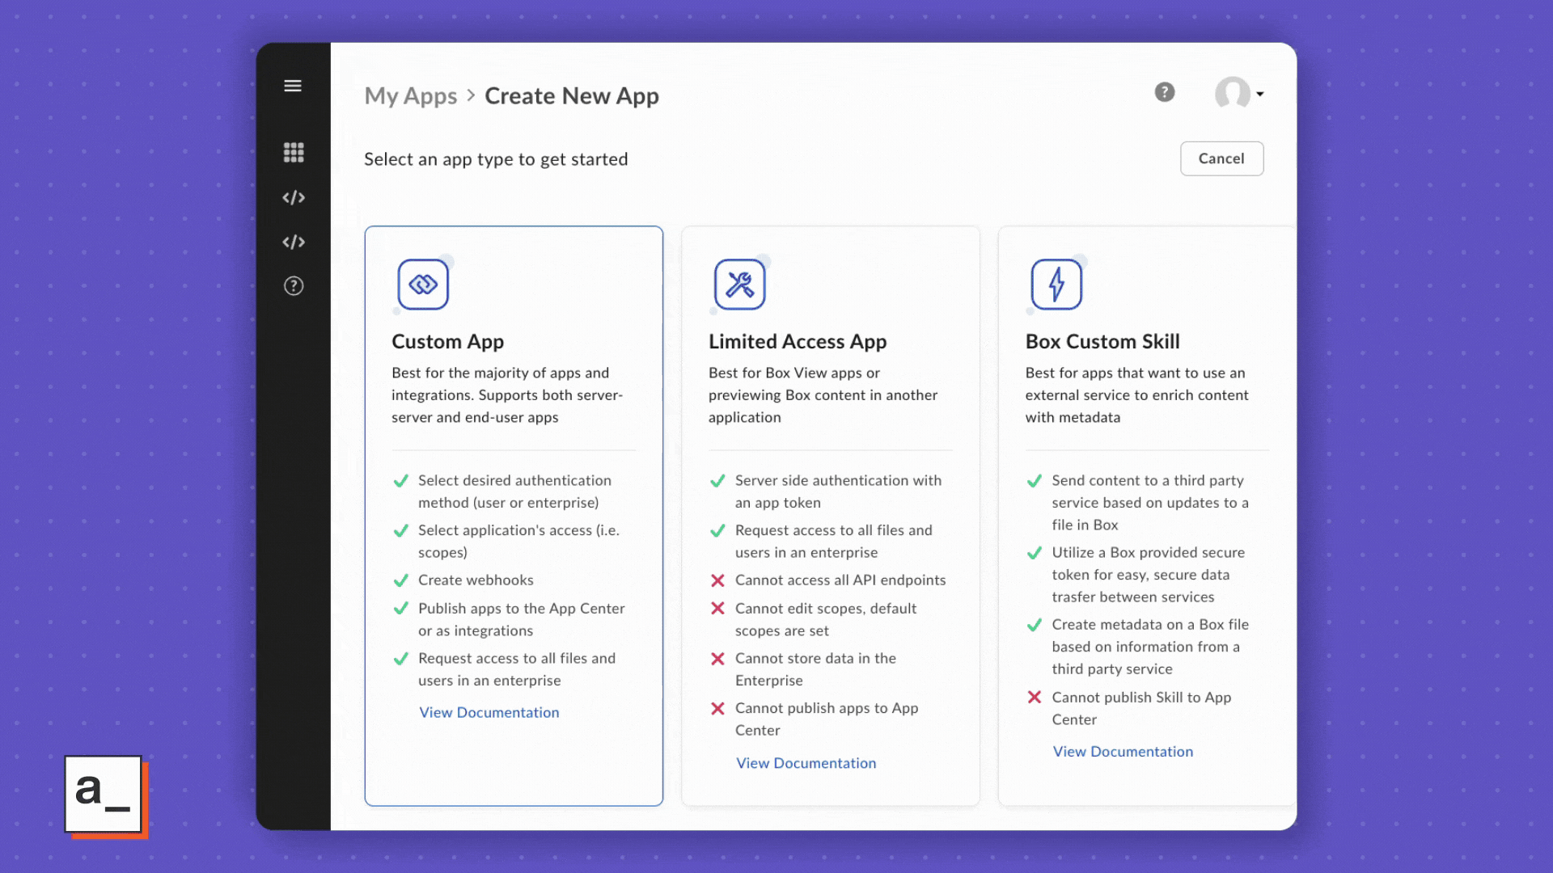The width and height of the screenshot is (1553, 873).
Task: Open the user avatar profile
Action: point(1233,93)
